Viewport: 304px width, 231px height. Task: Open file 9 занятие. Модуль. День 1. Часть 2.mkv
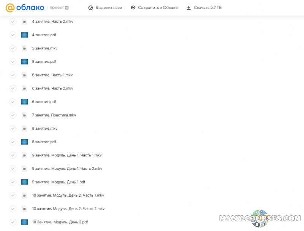coord(67,169)
